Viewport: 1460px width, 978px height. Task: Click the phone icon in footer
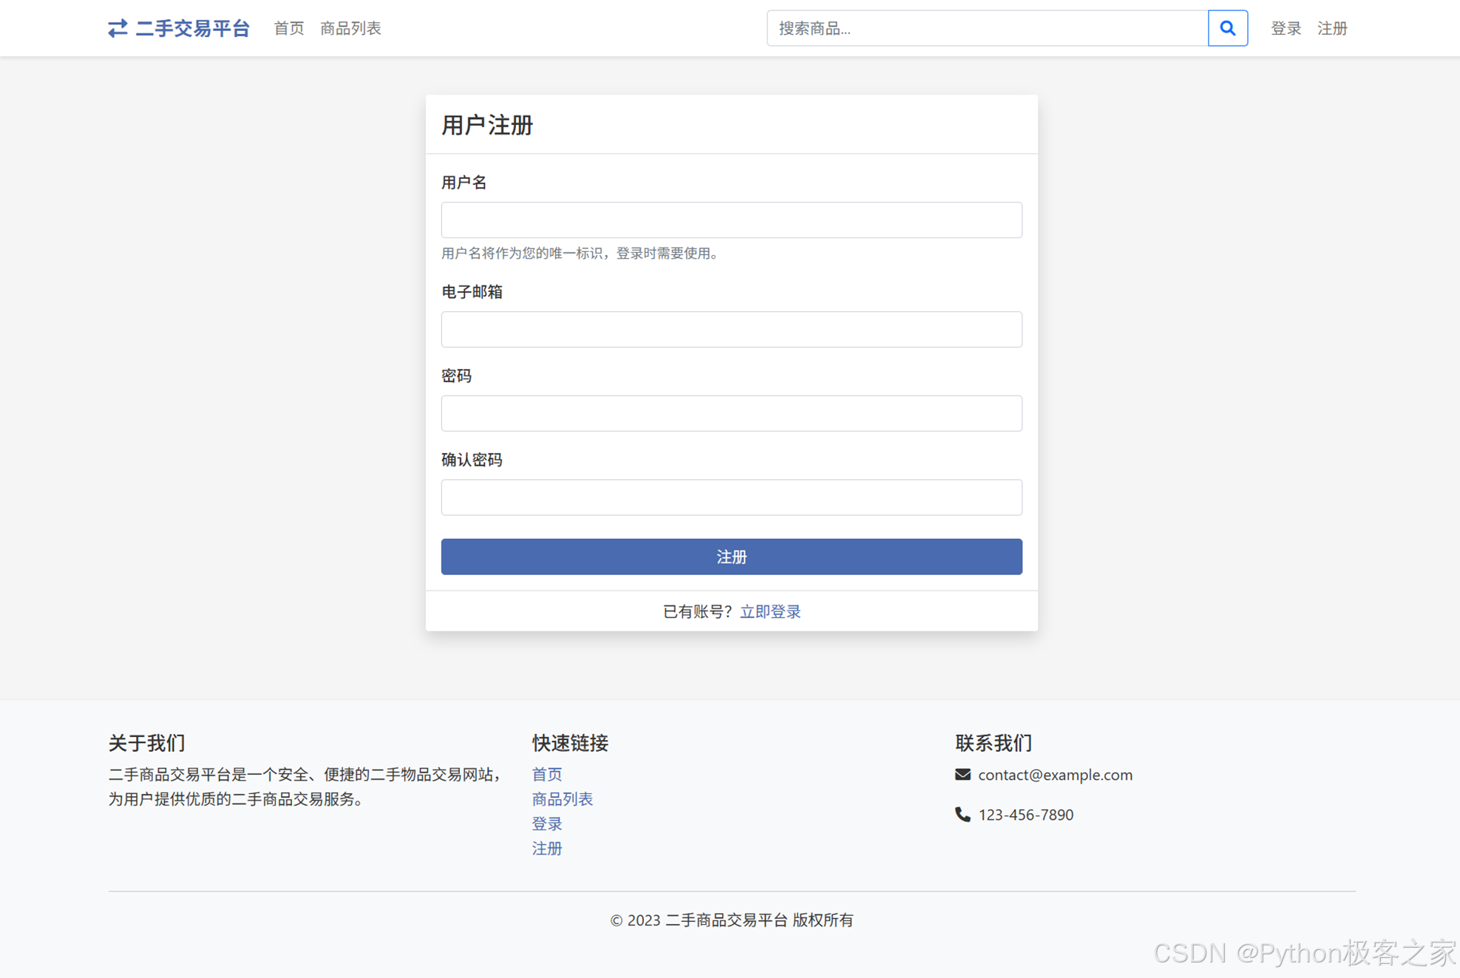pyautogui.click(x=962, y=814)
